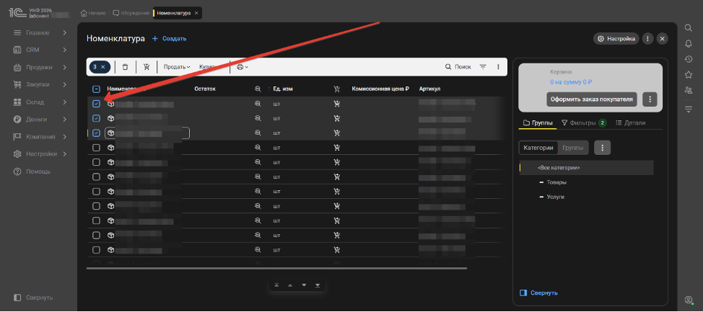Check the fourth product row checkbox
The width and height of the screenshot is (703, 312).
pyautogui.click(x=97, y=148)
